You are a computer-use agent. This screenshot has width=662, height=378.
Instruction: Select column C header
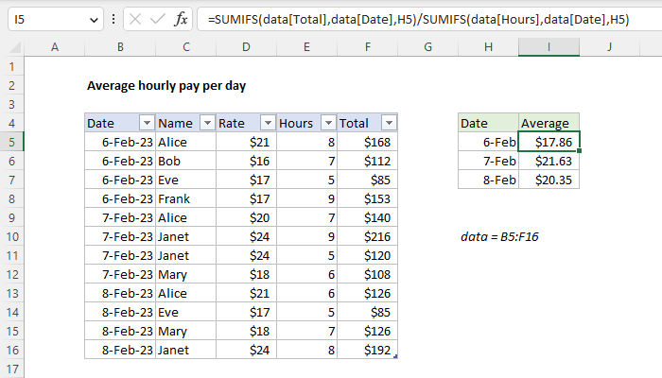(185, 47)
